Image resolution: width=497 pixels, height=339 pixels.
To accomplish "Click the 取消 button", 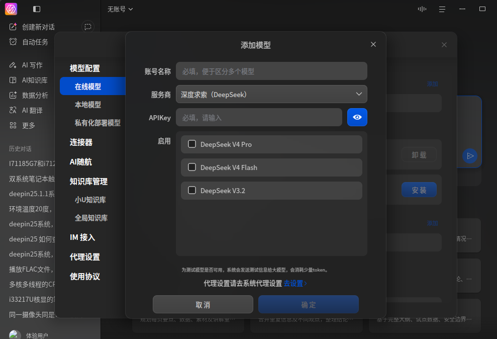I will pos(203,304).
